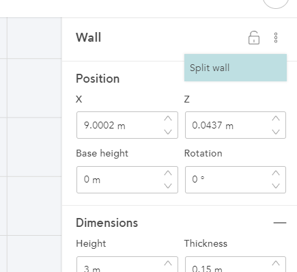Image resolution: width=297 pixels, height=272 pixels.
Task: Decrease the Base height value
Action: (x=168, y=186)
